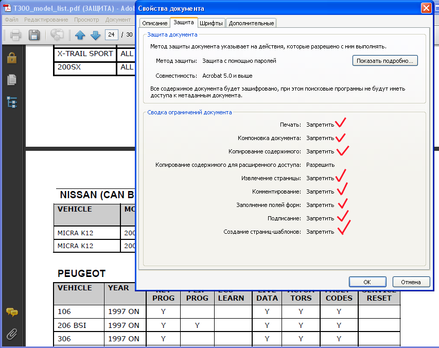Click 'Создание страниц-шаблонов:' label
The image size is (439, 348).
point(262,232)
